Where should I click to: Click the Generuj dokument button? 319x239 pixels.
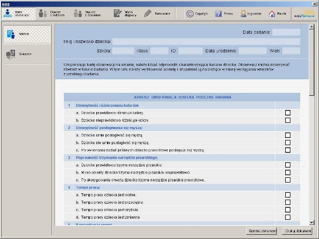pos(261,231)
